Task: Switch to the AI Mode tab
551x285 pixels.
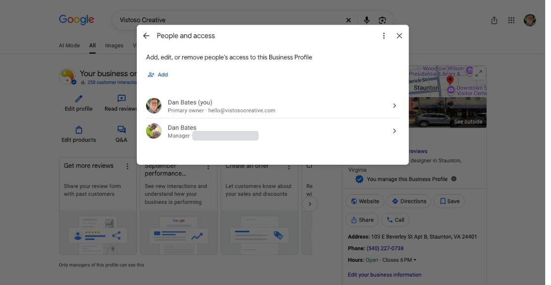Action: [69, 45]
